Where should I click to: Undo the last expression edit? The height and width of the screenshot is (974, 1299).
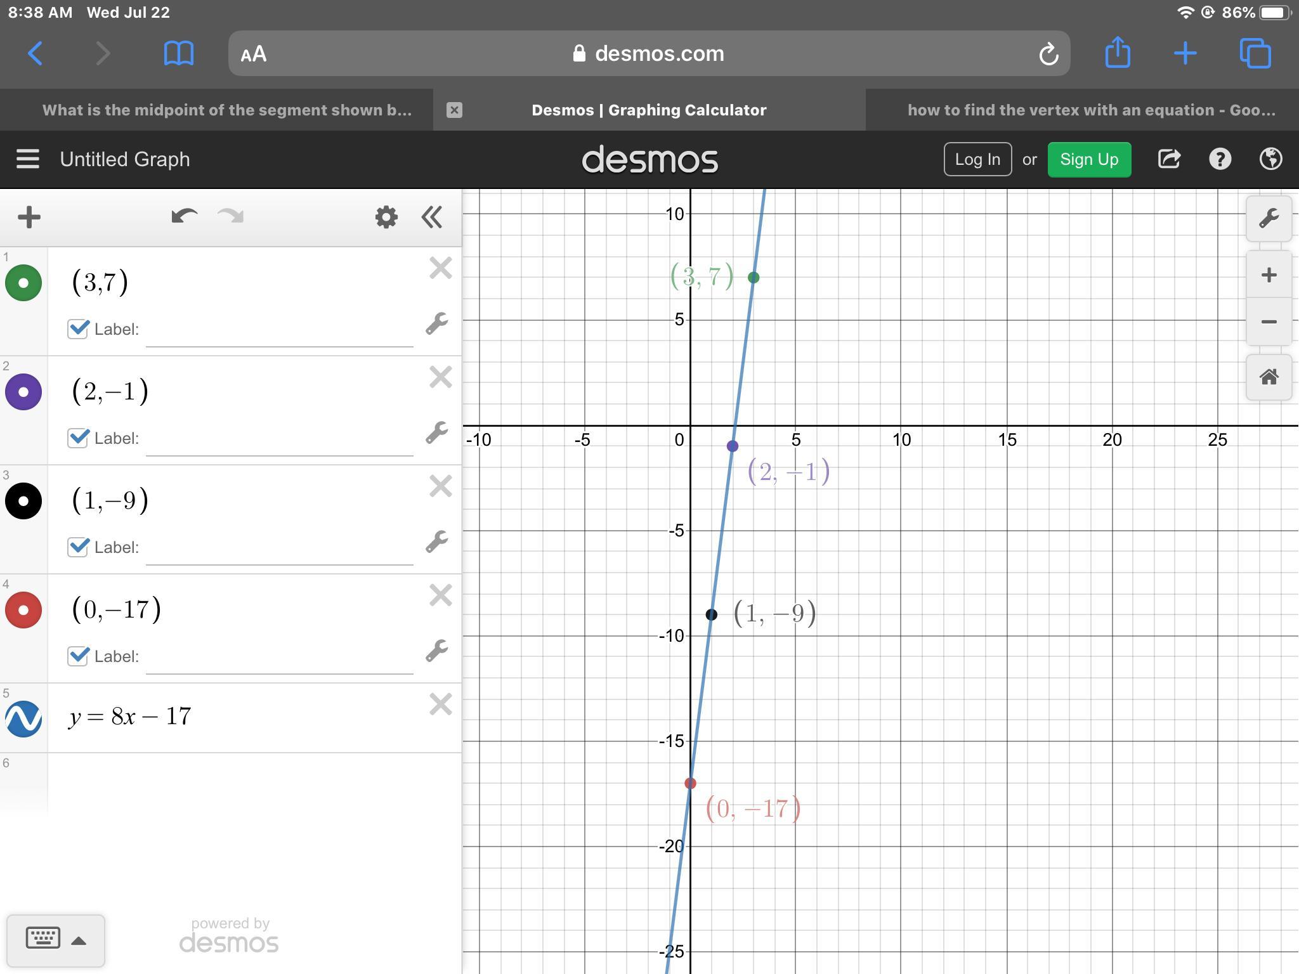pos(184,217)
